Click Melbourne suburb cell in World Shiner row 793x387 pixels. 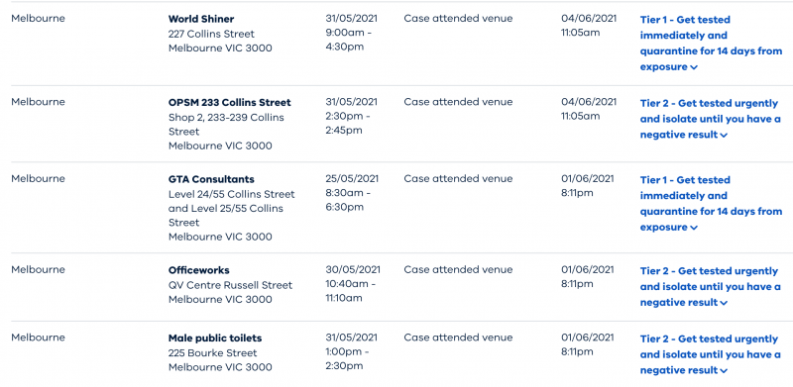tap(38, 19)
